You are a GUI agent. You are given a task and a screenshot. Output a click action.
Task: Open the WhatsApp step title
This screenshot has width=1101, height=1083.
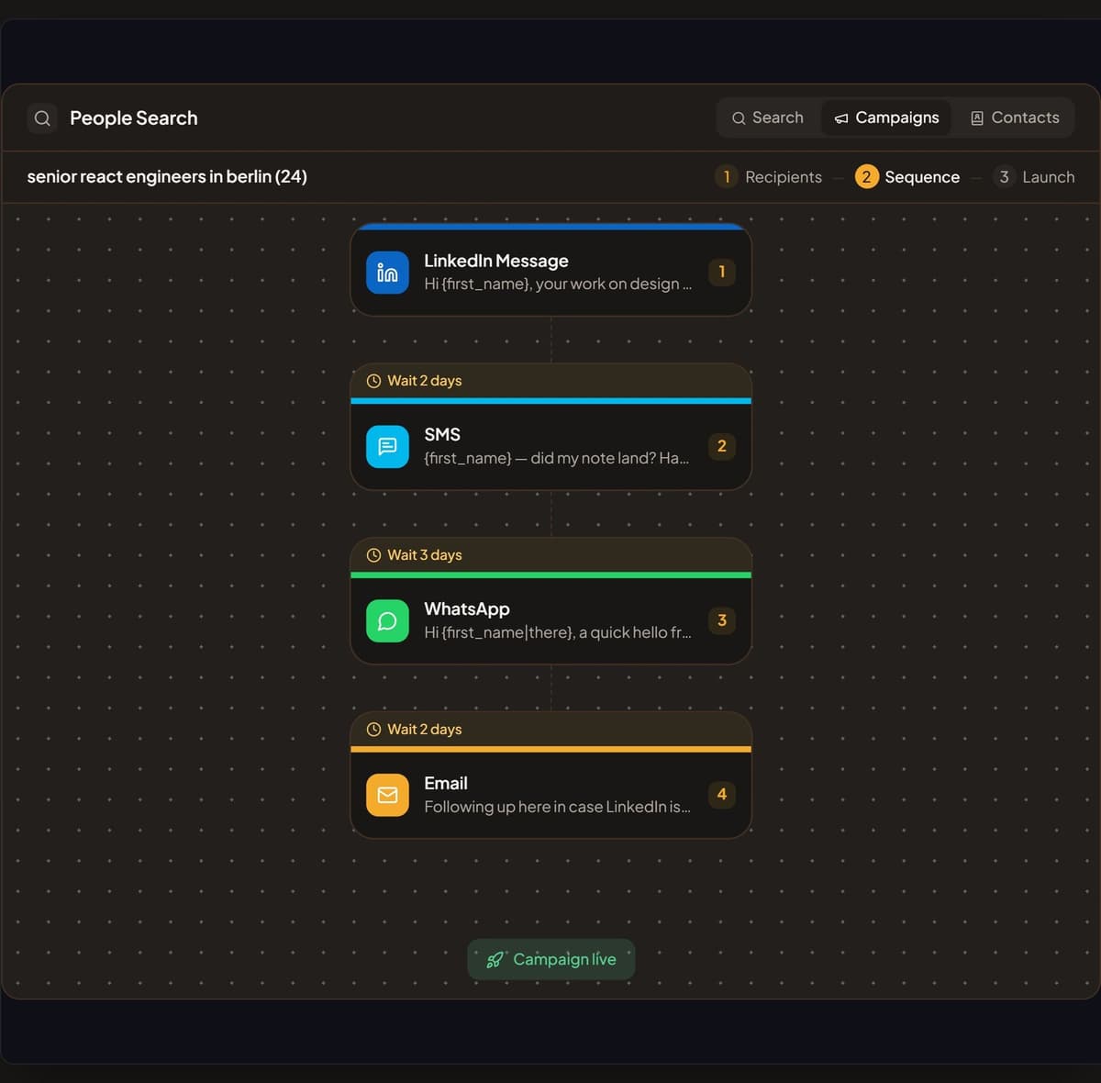(467, 609)
